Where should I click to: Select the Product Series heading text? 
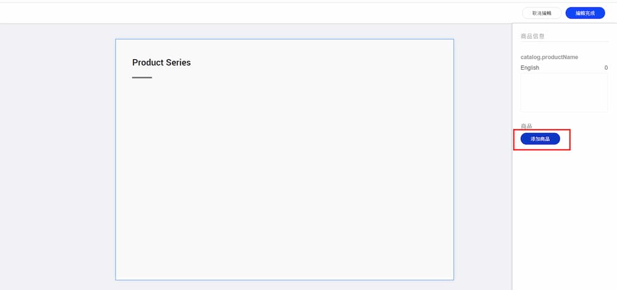161,62
